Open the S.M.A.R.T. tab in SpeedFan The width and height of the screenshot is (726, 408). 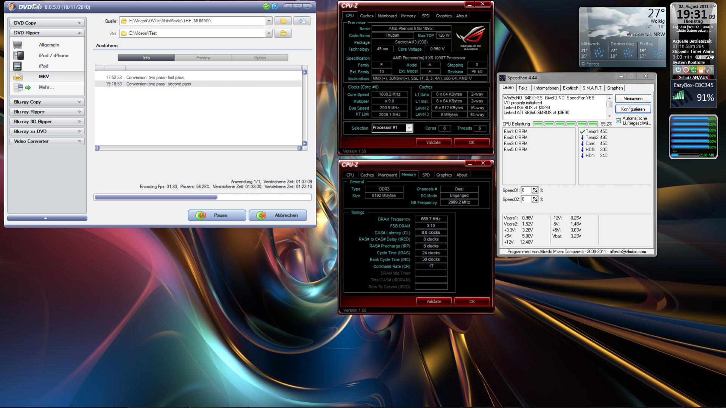592,88
